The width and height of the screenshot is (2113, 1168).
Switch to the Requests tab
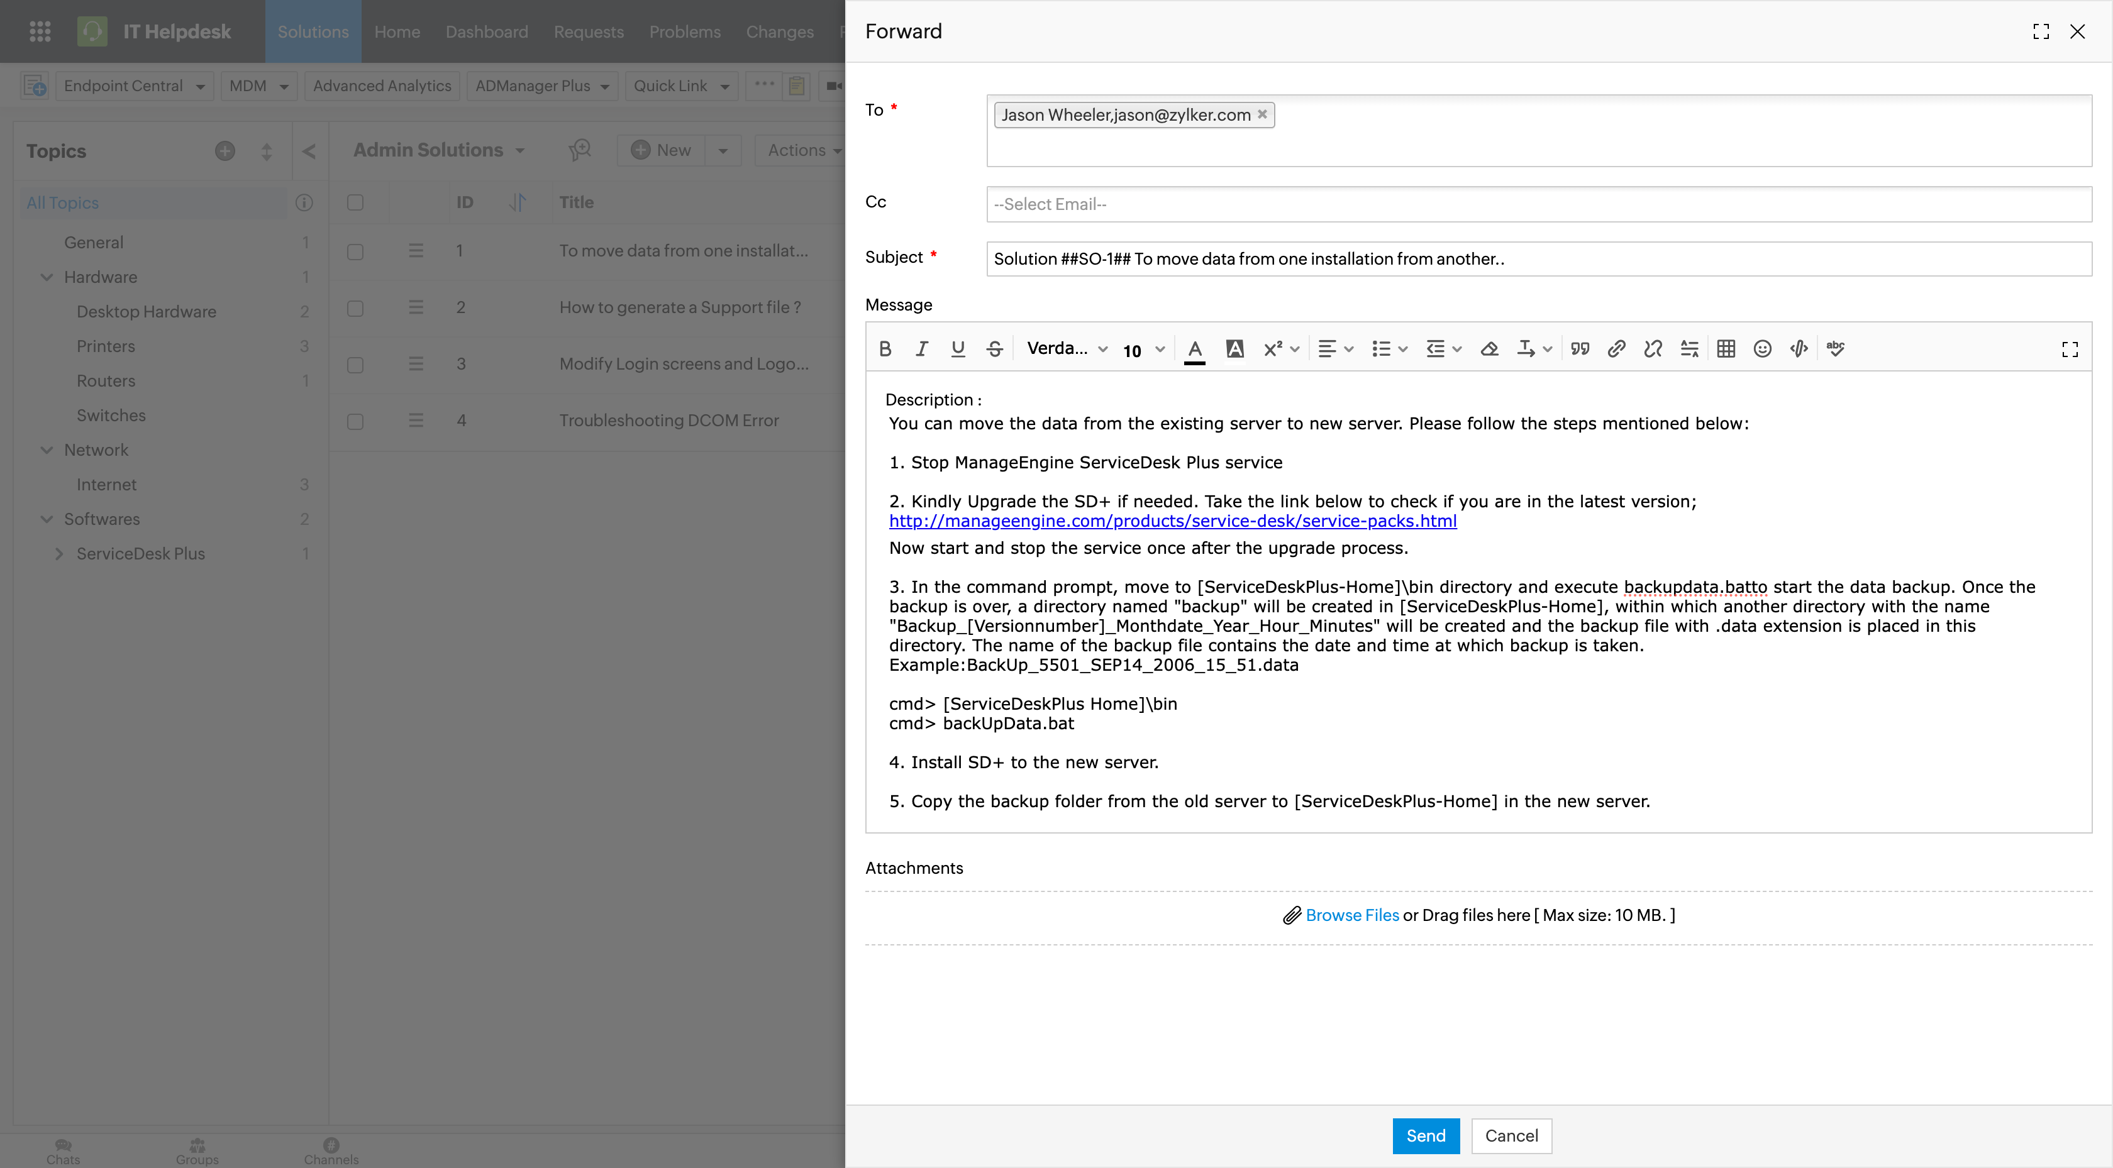(x=588, y=31)
